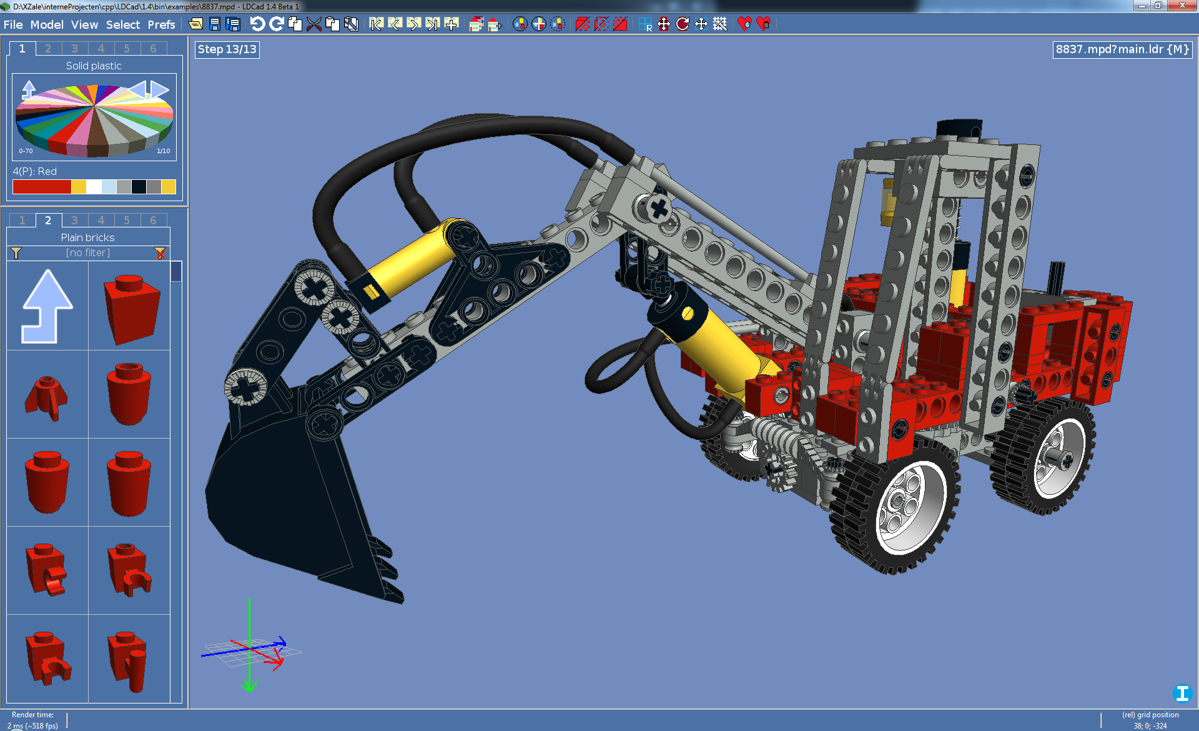Click the grid snapping tool icon
The height and width of the screenshot is (731, 1199).
click(720, 24)
